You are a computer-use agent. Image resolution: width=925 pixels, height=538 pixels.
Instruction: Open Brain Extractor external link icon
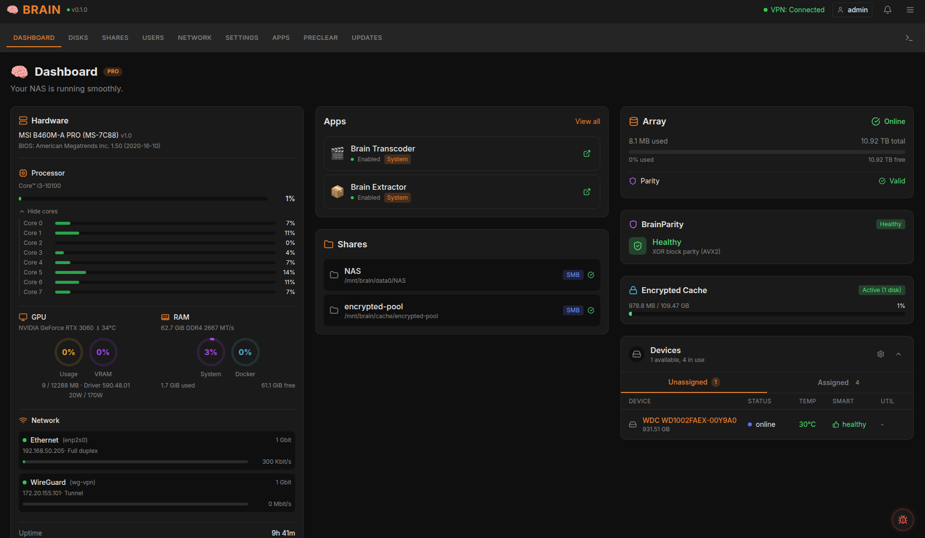[x=586, y=192]
